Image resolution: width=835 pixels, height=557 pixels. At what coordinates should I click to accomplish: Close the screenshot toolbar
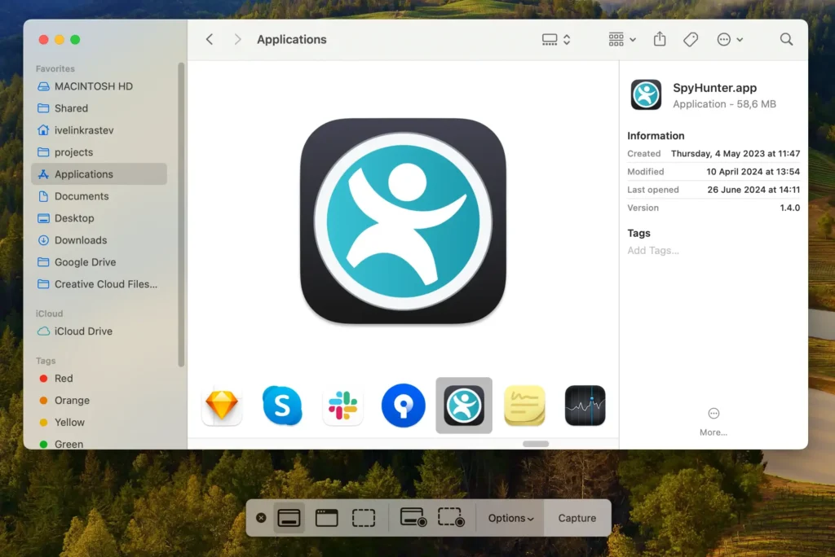click(x=261, y=518)
